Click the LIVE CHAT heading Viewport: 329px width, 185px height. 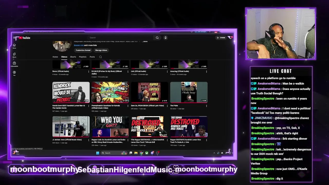(x=281, y=71)
